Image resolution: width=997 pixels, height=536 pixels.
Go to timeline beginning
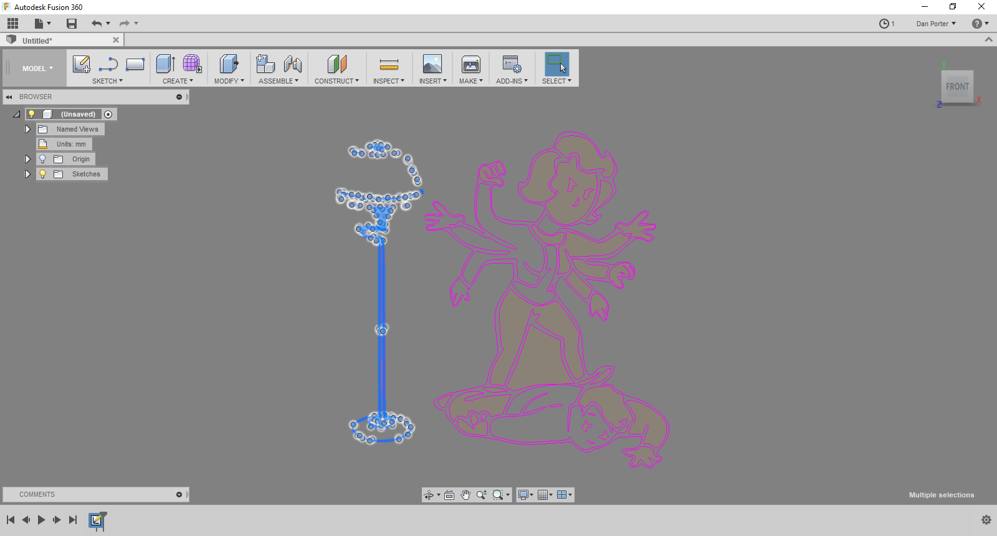pos(11,520)
